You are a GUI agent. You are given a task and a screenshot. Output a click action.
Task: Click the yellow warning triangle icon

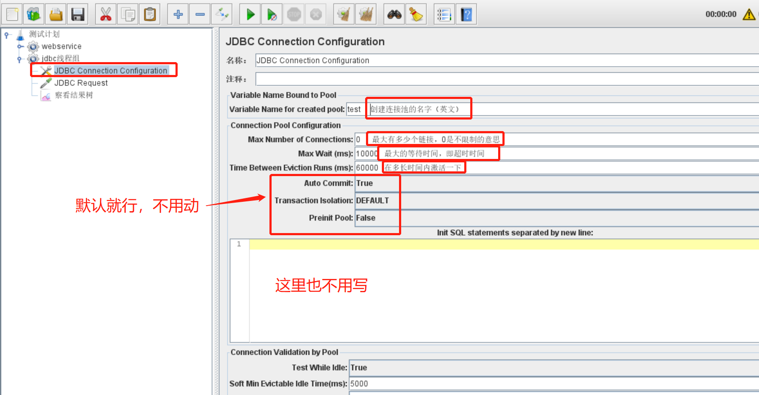tap(749, 14)
